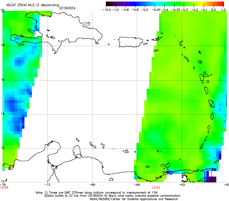Click the date label 20160524
This screenshot has width=229, height=201.
67,8
